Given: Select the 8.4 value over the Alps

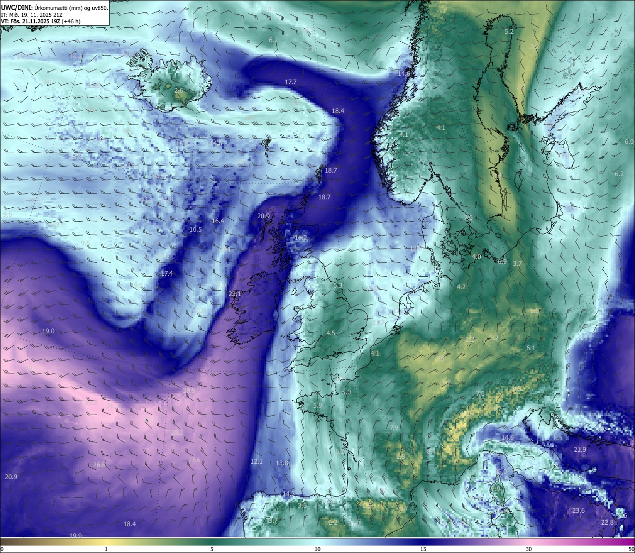Looking at the screenshot, I should click(x=431, y=451).
